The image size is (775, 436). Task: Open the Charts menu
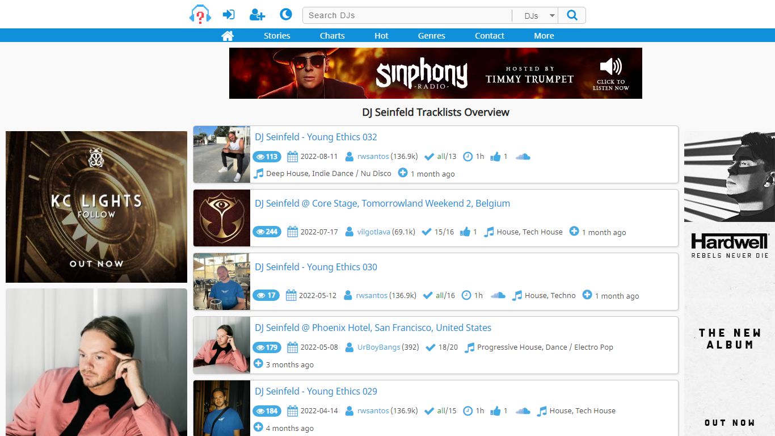click(332, 36)
